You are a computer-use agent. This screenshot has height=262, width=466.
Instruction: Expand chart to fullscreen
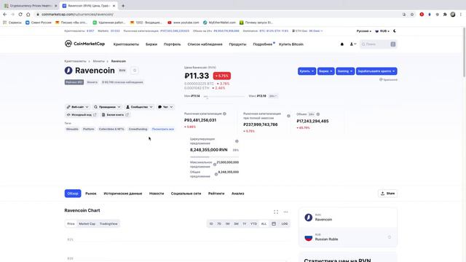coord(276,212)
